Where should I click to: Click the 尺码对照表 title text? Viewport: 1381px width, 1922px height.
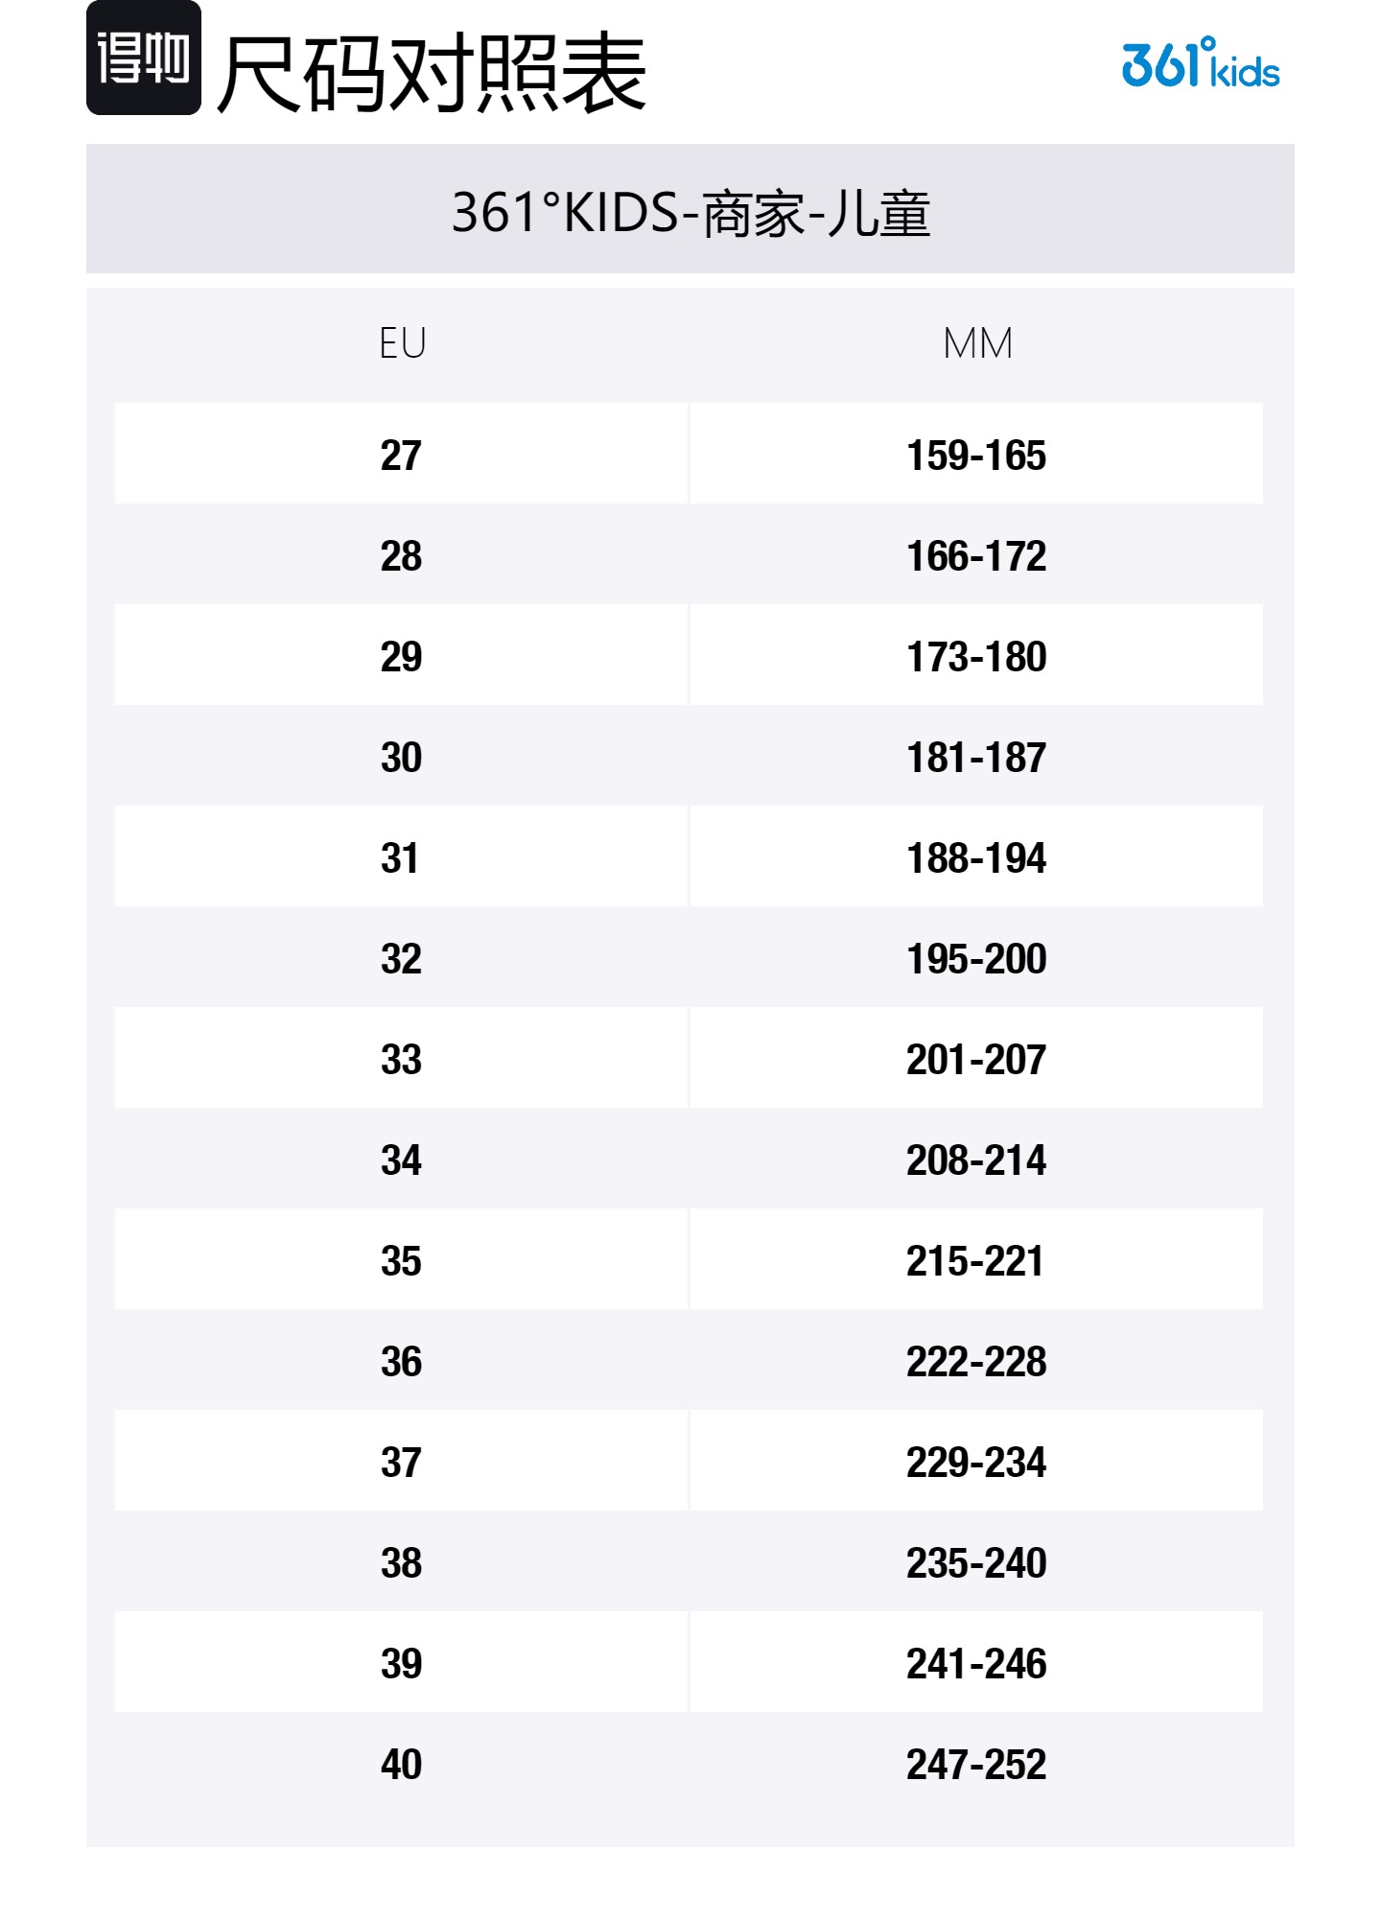point(433,73)
